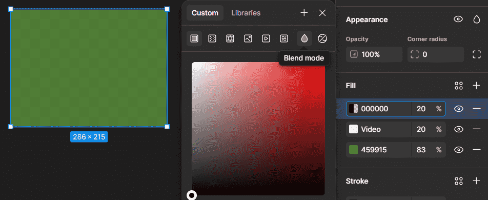Image resolution: width=488 pixels, height=200 pixels.
Task: Click the crossed-circle icon beside Blend mode
Action: 322,38
